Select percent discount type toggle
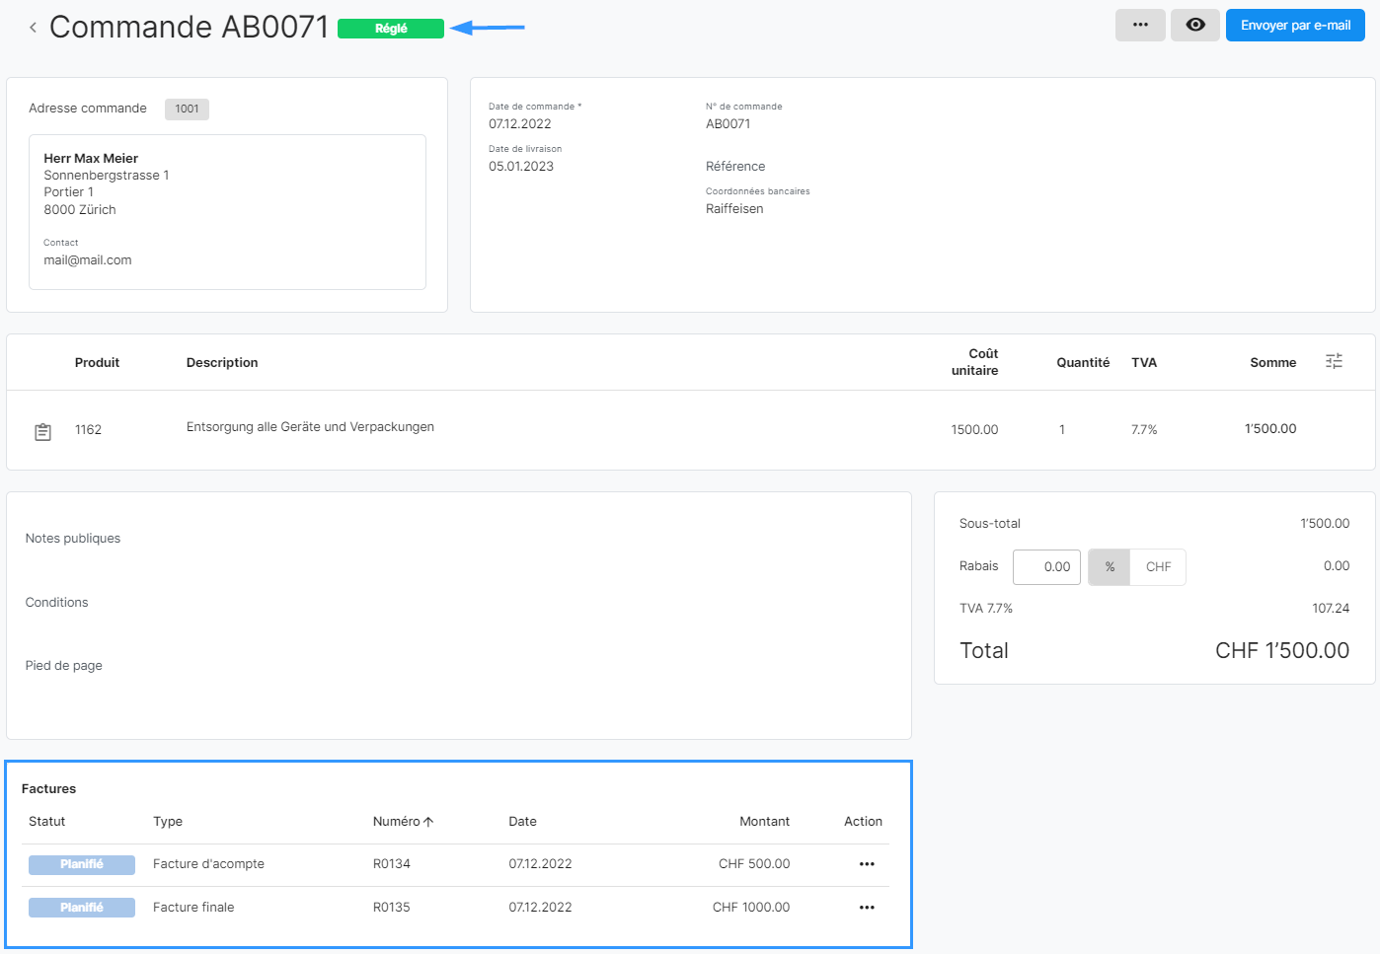This screenshot has width=1380, height=954. (x=1110, y=567)
